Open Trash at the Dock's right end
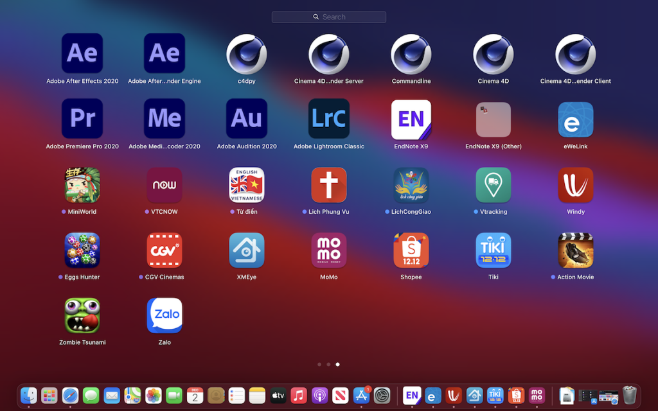The height and width of the screenshot is (411, 658). [630, 396]
